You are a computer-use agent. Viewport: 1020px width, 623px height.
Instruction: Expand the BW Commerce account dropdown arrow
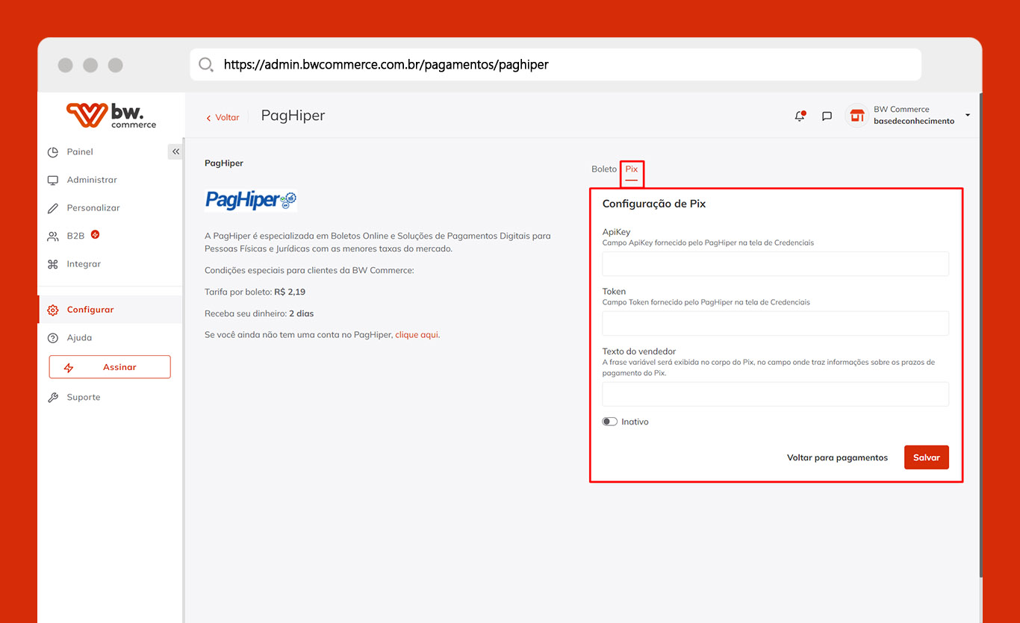coord(968,115)
